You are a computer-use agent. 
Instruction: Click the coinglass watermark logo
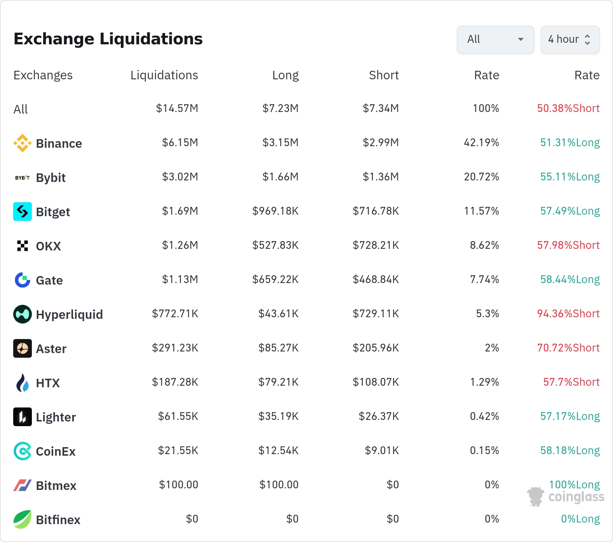pyautogui.click(x=566, y=497)
